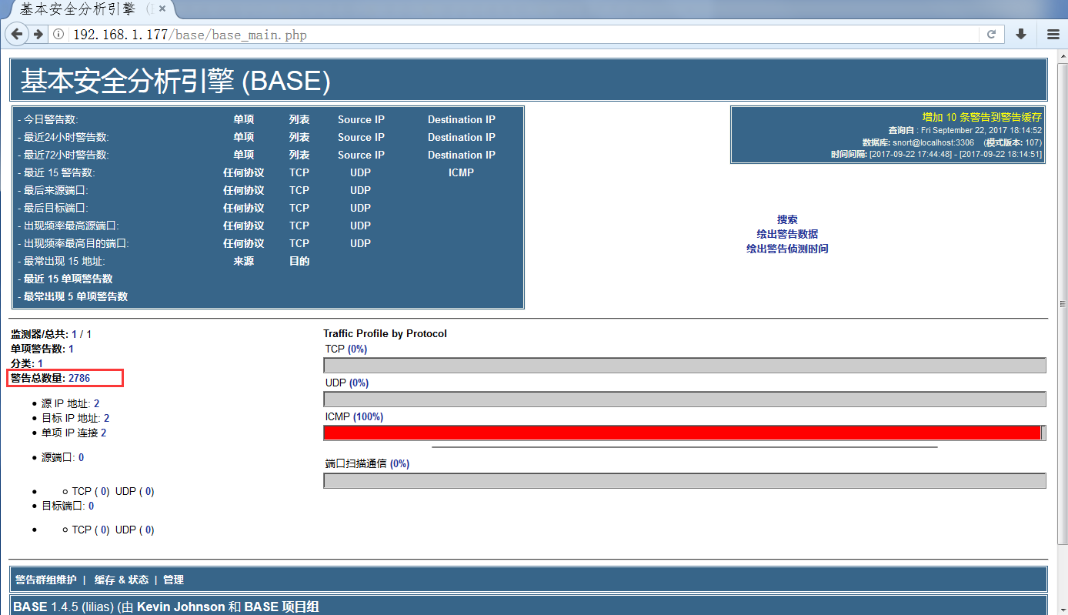Reload the page with refresh icon
Viewport: 1068px width, 615px height.
tap(991, 35)
